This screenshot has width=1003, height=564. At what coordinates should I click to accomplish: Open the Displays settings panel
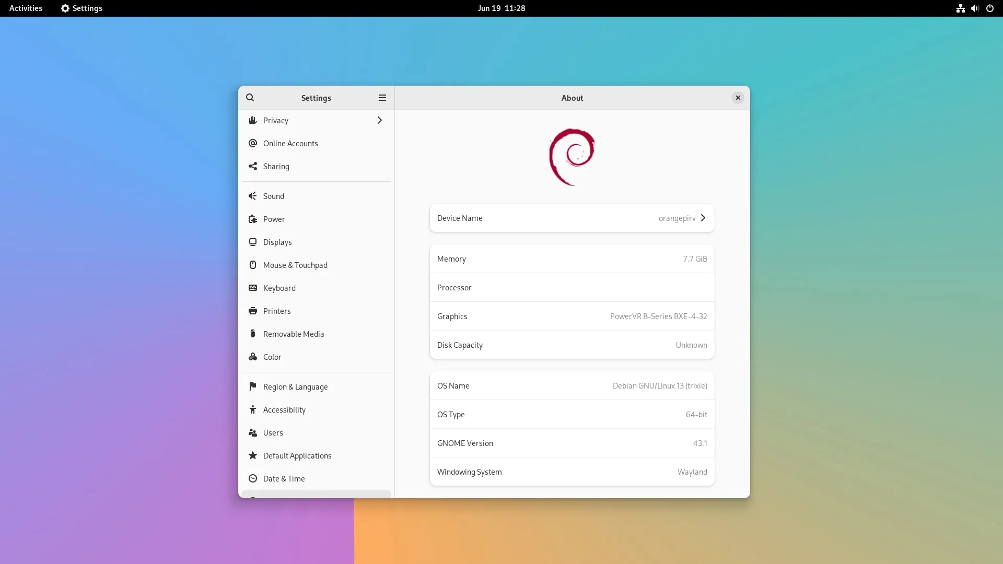[277, 242]
